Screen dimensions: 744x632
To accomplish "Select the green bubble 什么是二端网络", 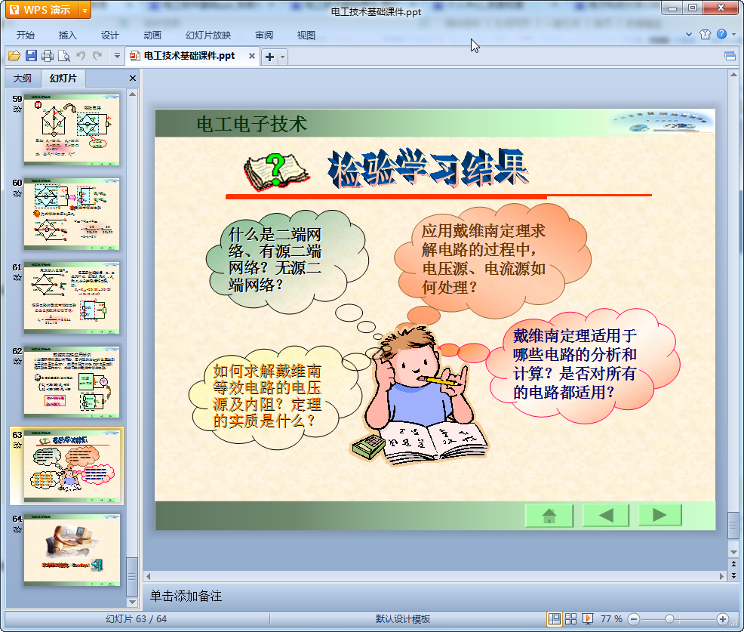I will pos(286,261).
